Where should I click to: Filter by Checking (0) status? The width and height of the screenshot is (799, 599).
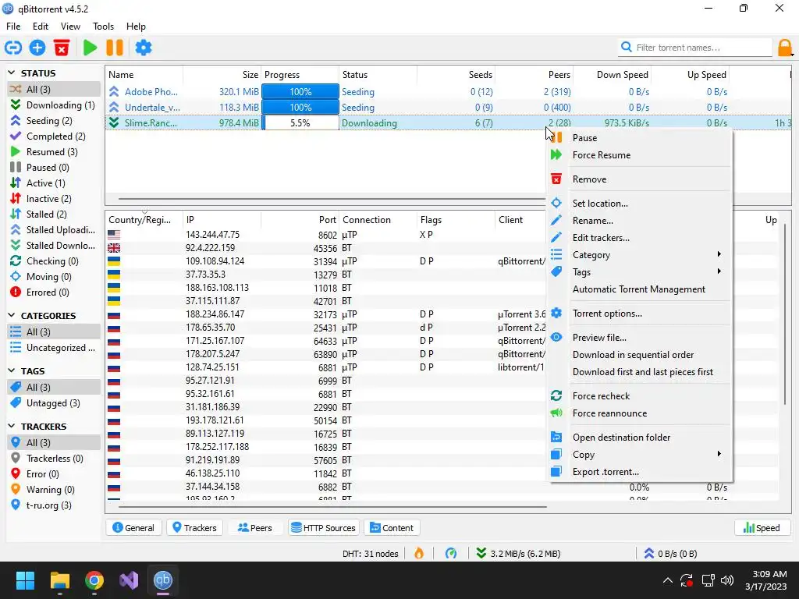click(54, 261)
